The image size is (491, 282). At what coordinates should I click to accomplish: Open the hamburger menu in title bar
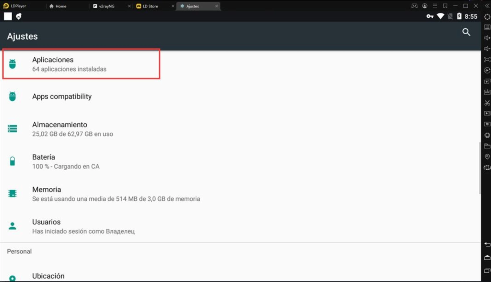(x=435, y=6)
